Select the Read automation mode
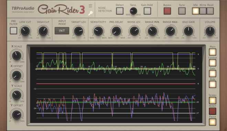Image resolution: width=227 pixels, height=131 pixels. tap(210, 11)
